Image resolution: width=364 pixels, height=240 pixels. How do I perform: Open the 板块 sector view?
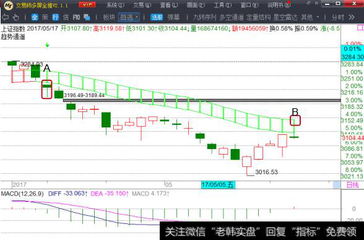point(109,17)
